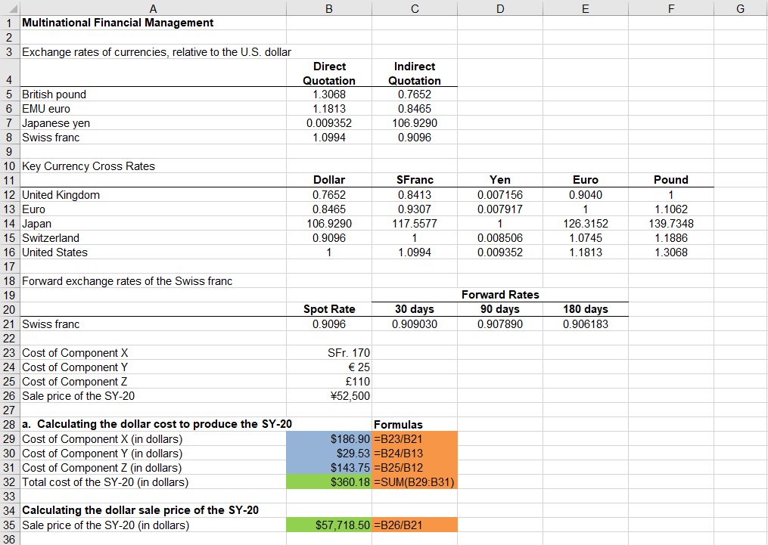Select United Kingdom SFranc rate 0.8413
Screen dimensions: 768x545
(415, 195)
